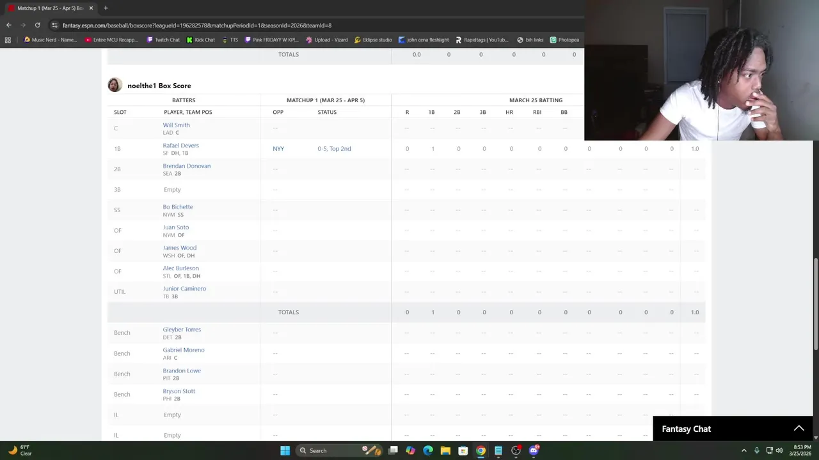This screenshot has width=819, height=460.
Task: Open Discord from taskbar
Action: 534,450
